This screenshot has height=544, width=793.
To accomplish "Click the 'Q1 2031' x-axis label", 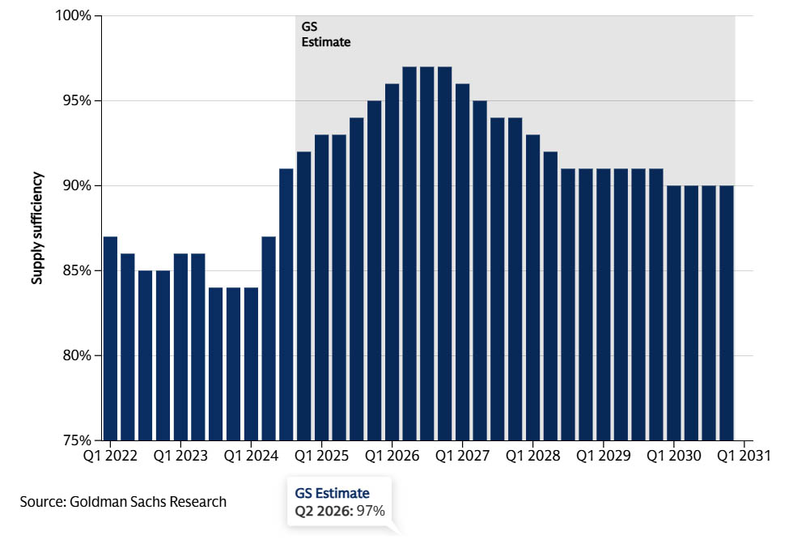I will (744, 457).
